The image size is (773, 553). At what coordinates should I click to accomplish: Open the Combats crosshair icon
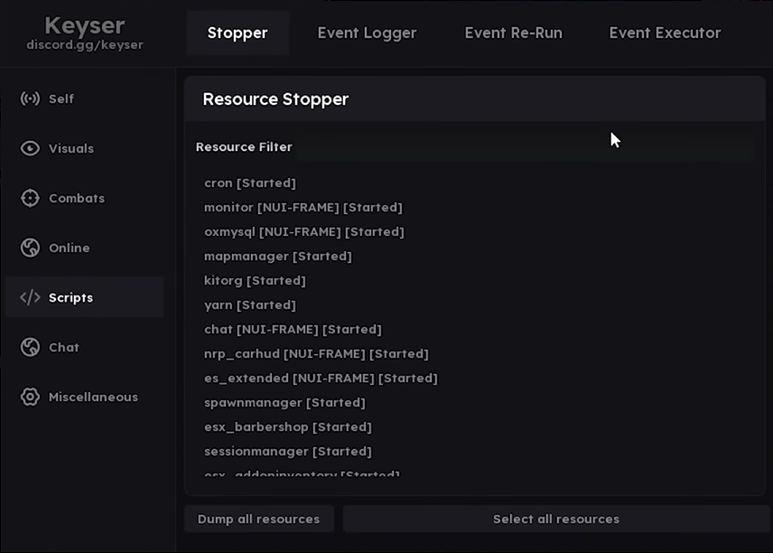tap(30, 198)
